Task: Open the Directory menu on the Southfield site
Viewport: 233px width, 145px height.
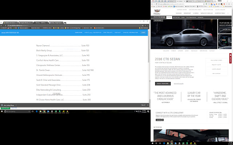Action: pyautogui.click(x=79, y=33)
